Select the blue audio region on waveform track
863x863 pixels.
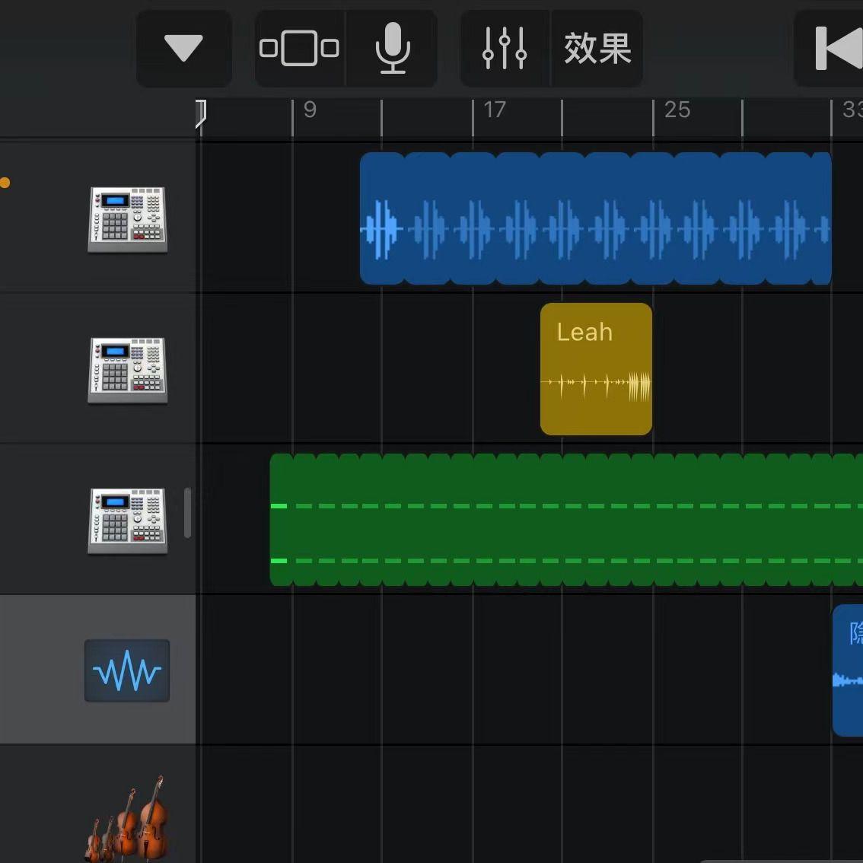[848, 670]
